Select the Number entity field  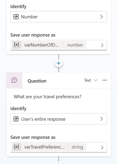pos(59,17)
